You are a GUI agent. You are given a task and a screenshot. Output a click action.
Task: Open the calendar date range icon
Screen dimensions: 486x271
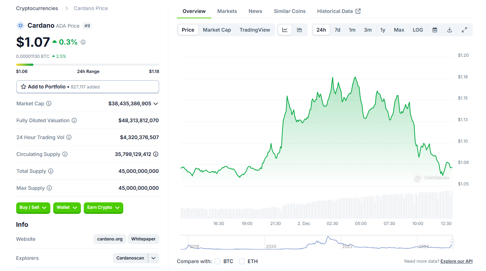click(435, 30)
